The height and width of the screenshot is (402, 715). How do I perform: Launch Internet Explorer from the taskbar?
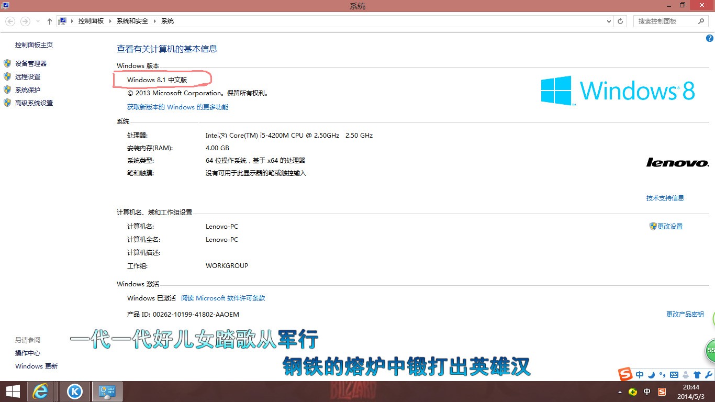point(41,392)
